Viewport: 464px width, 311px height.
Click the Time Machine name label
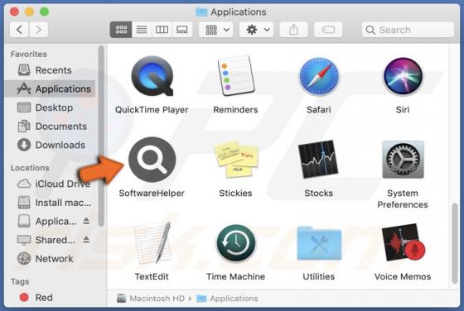coord(236,276)
